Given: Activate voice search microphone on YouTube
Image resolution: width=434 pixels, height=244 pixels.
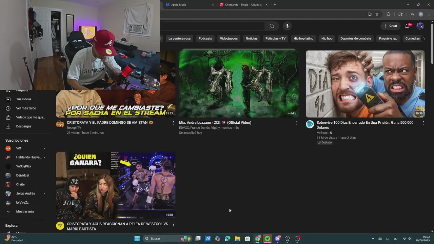Looking at the screenshot, I should (287, 26).
